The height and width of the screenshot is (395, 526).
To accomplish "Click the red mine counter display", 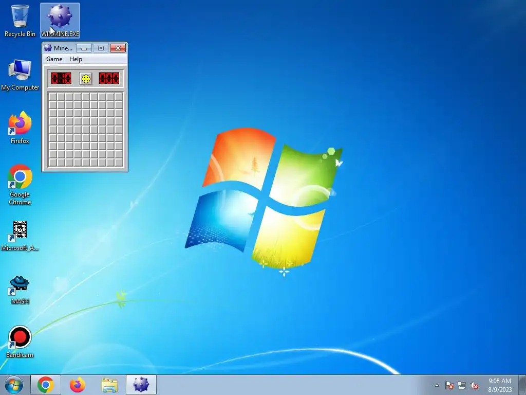I will coord(61,79).
